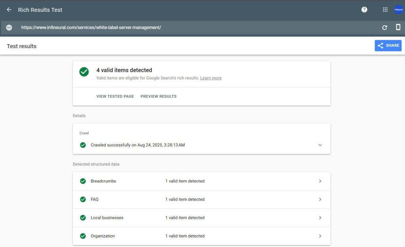The image size is (405, 247).
Task: Expand the Breadcrumbs structured data entry
Action: (x=320, y=181)
